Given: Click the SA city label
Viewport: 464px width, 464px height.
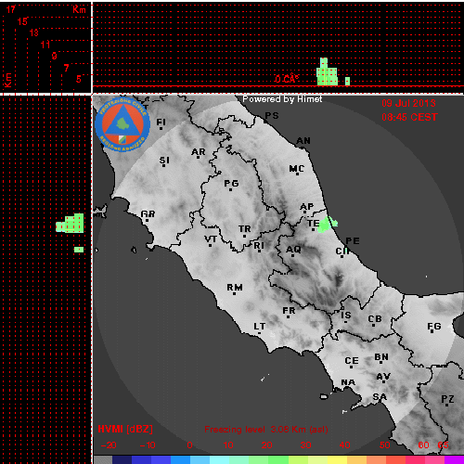Looking at the screenshot, I should click(x=380, y=397).
